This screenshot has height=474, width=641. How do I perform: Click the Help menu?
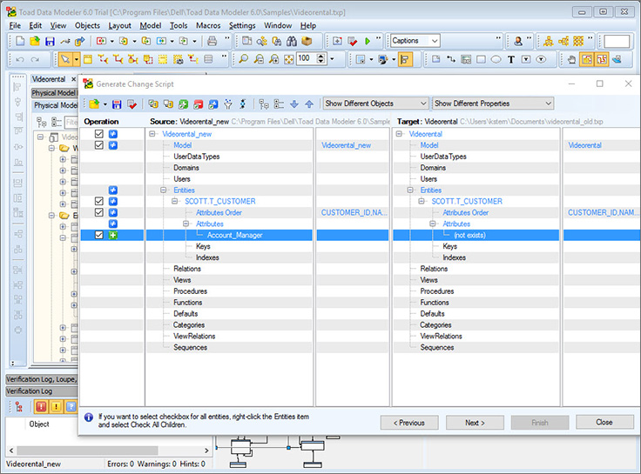point(308,25)
